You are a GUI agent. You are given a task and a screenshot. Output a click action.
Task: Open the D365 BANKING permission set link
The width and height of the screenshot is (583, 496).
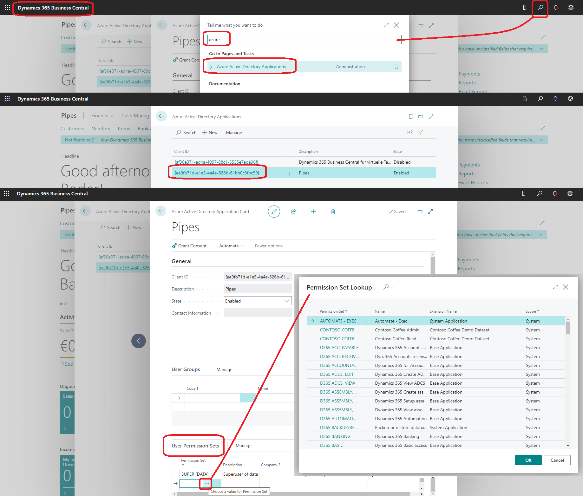click(335, 436)
